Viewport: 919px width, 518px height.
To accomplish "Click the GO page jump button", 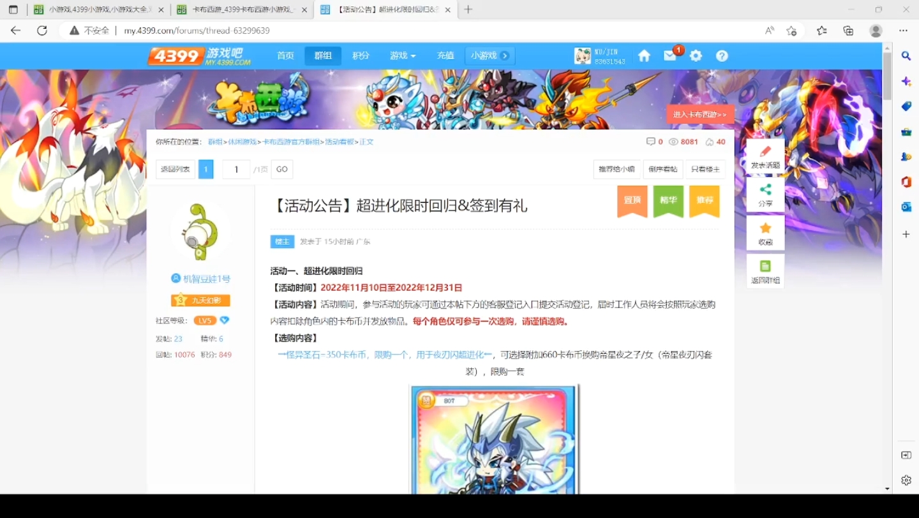I will pyautogui.click(x=282, y=169).
